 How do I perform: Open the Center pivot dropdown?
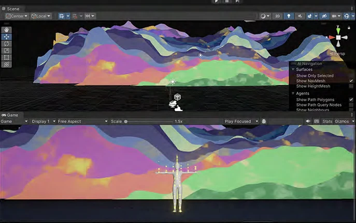[x=17, y=16]
